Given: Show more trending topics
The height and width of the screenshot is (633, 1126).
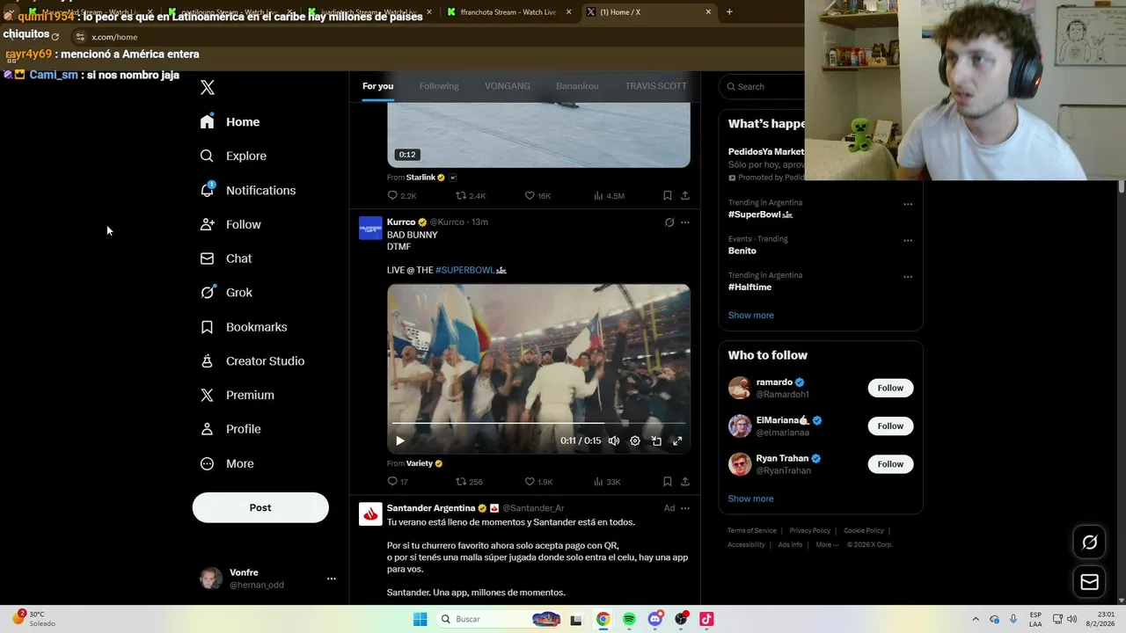Looking at the screenshot, I should click(x=750, y=315).
